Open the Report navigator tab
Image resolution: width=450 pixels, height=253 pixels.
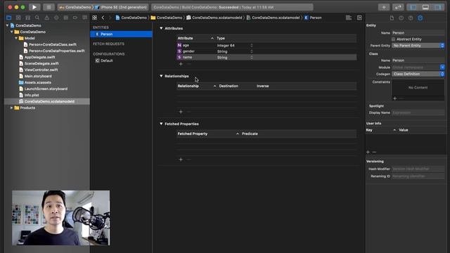pyautogui.click(x=84, y=18)
